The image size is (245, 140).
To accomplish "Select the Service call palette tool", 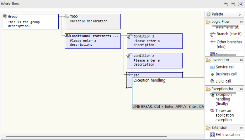I will point(225,67).
